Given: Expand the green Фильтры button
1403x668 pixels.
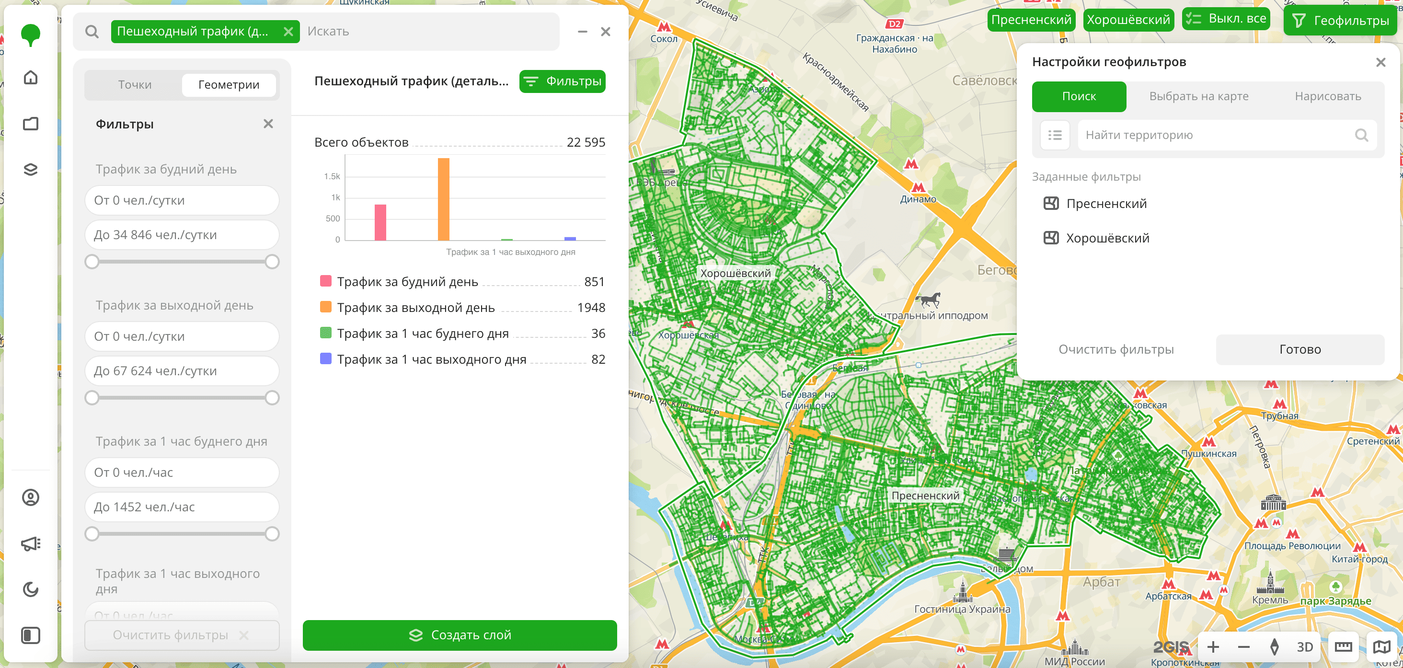Looking at the screenshot, I should pyautogui.click(x=562, y=81).
